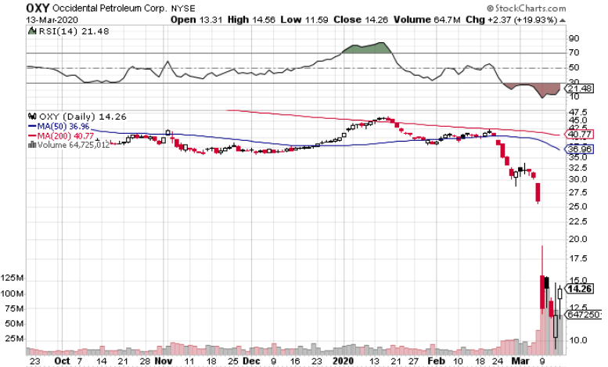Click the 25M volume axis label
Screen dimensions: 608x367
(x=14, y=339)
